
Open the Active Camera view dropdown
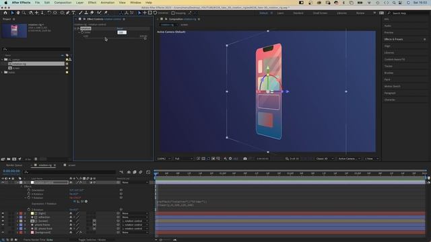tap(349, 159)
